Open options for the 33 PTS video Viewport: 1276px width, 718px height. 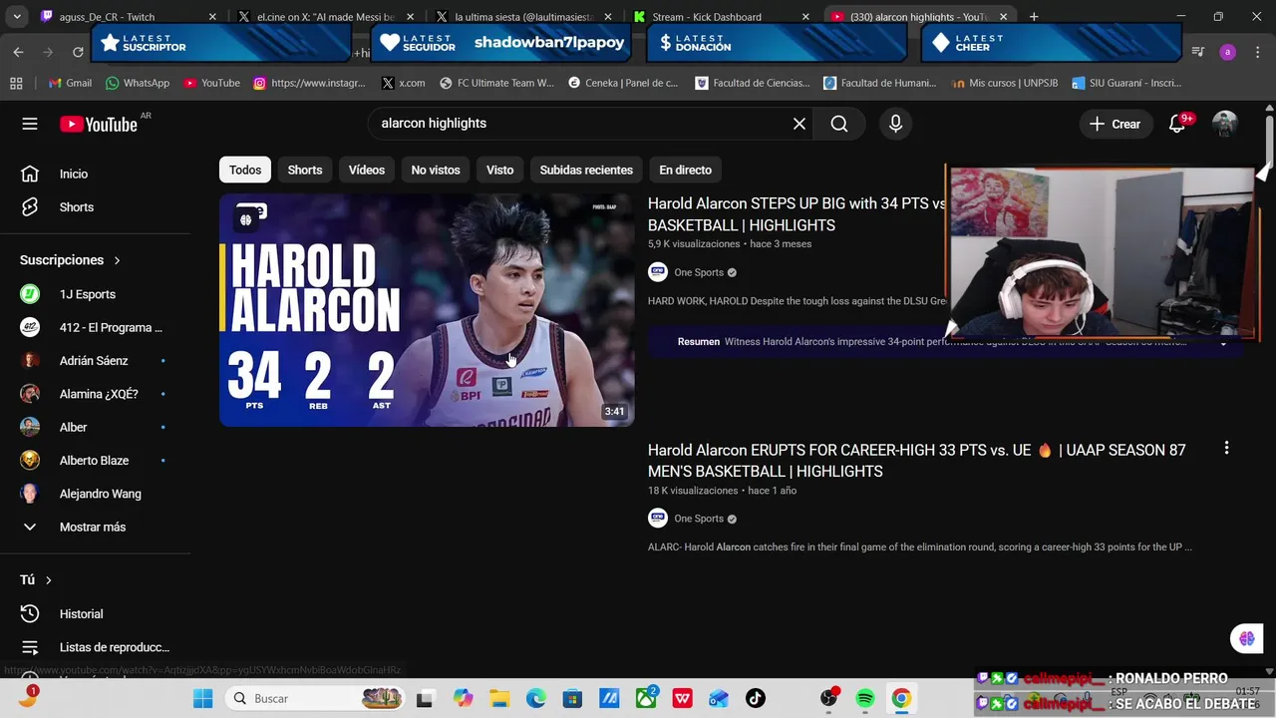1226,449
